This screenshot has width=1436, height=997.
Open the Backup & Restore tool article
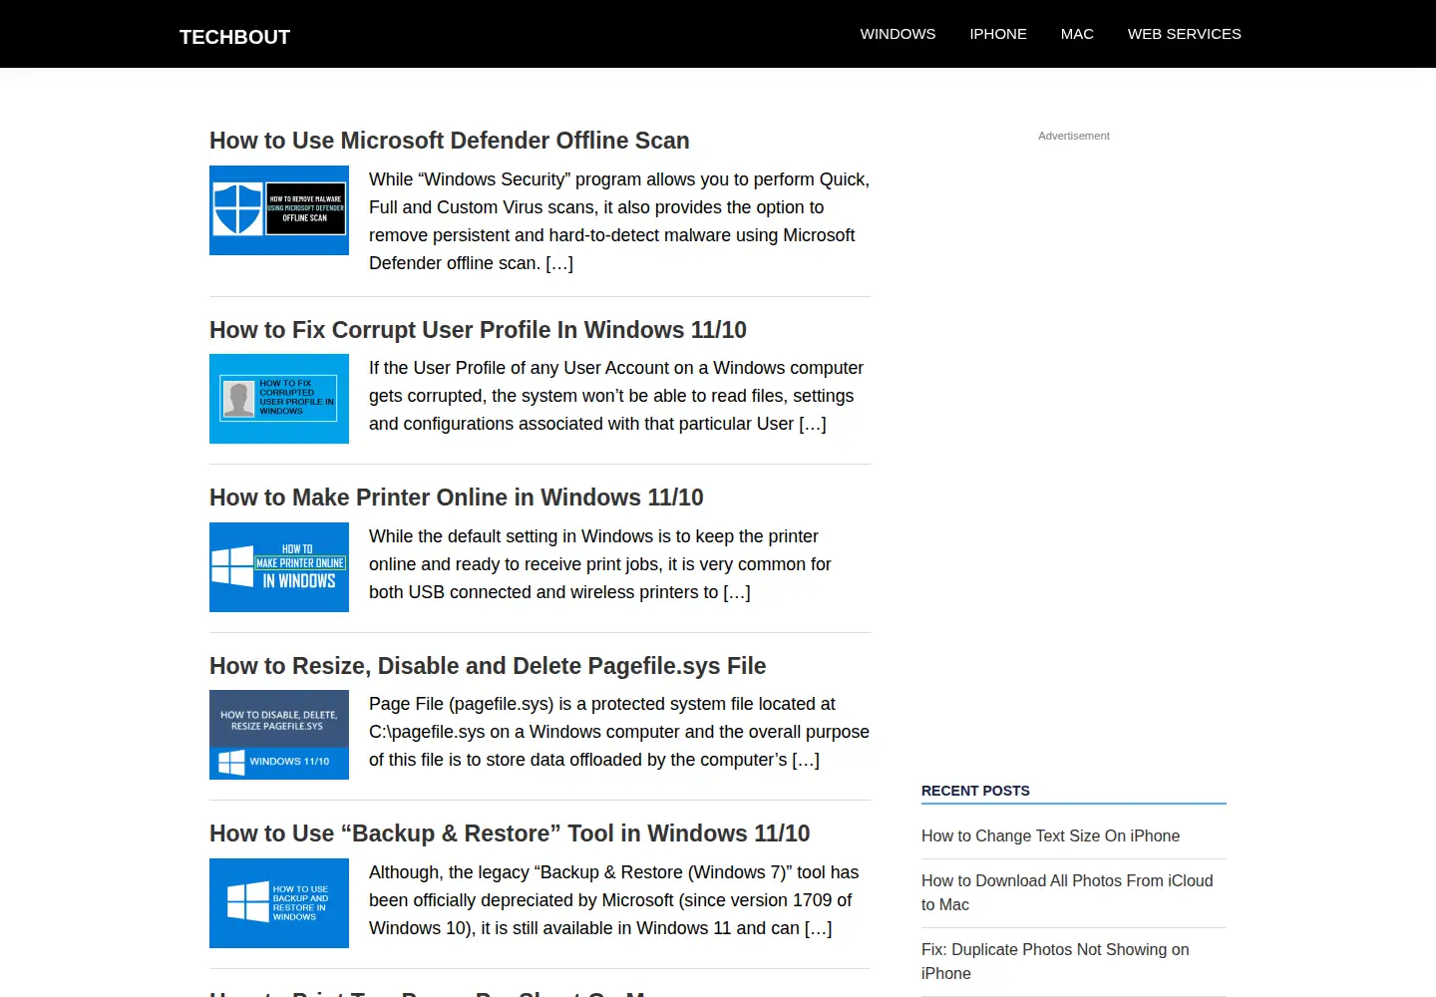[510, 833]
